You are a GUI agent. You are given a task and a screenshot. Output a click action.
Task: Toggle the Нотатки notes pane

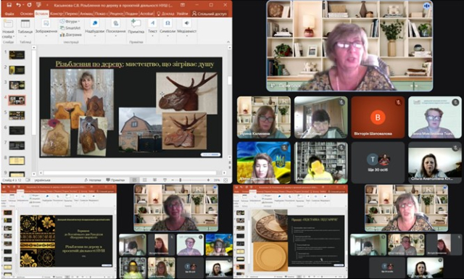tap(93, 180)
